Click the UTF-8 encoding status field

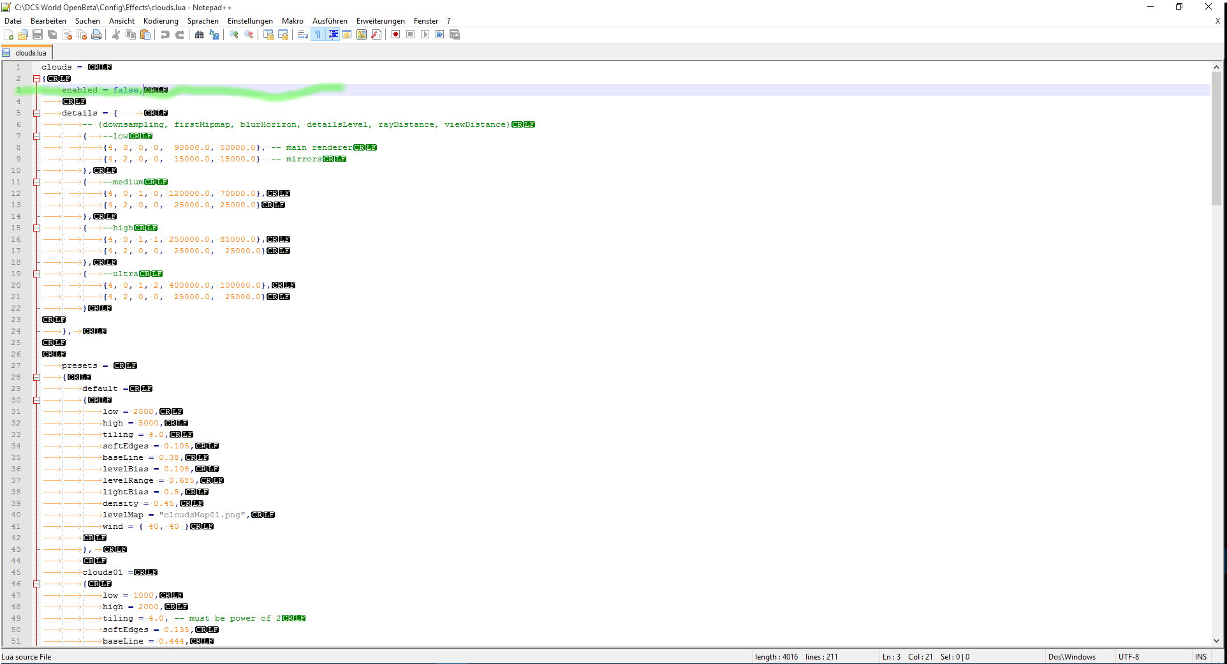click(1128, 656)
